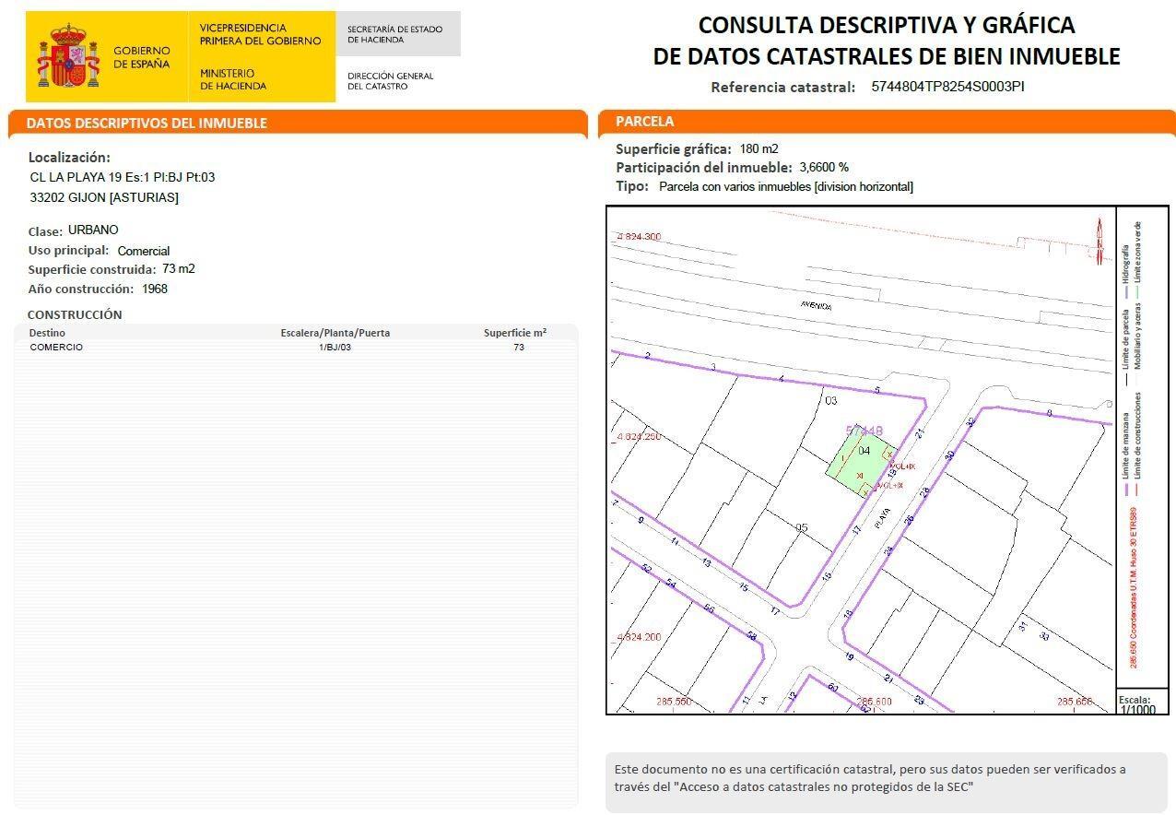Click the address line CL LA PLAYA 19
Image resolution: width=1176 pixels, height=815 pixels.
[122, 177]
